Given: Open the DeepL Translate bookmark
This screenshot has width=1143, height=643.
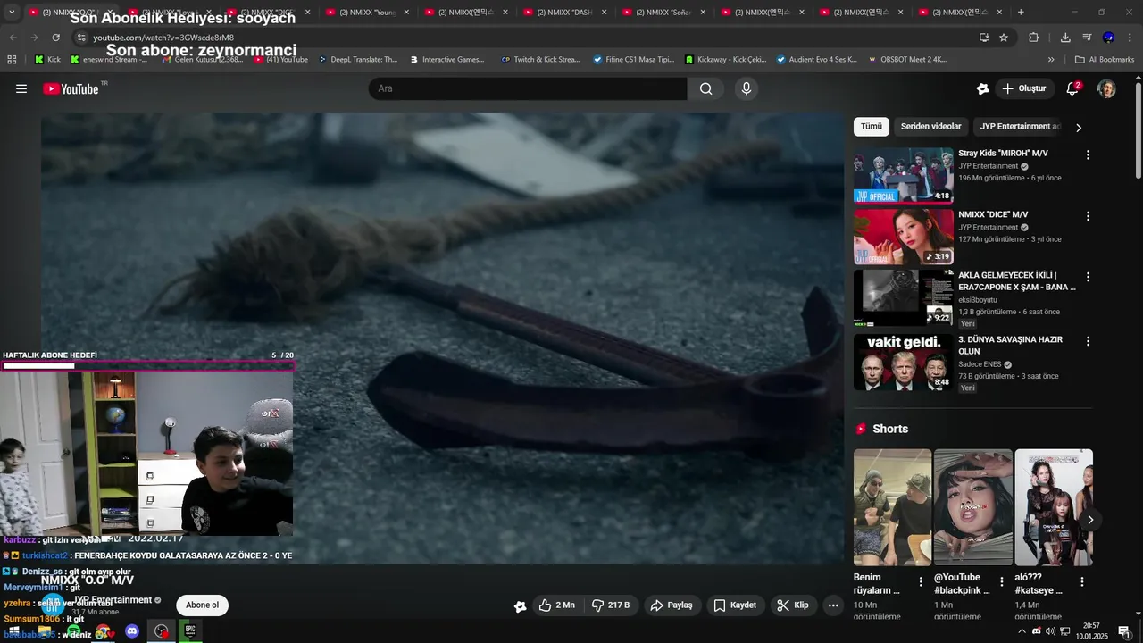Looking at the screenshot, I should point(358,60).
